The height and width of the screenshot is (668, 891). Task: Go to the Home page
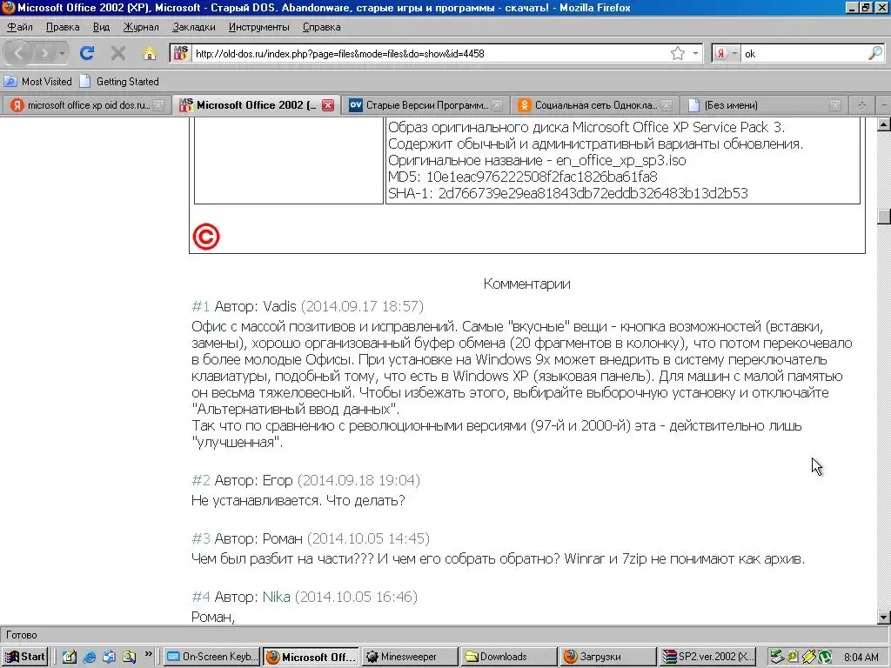click(149, 53)
